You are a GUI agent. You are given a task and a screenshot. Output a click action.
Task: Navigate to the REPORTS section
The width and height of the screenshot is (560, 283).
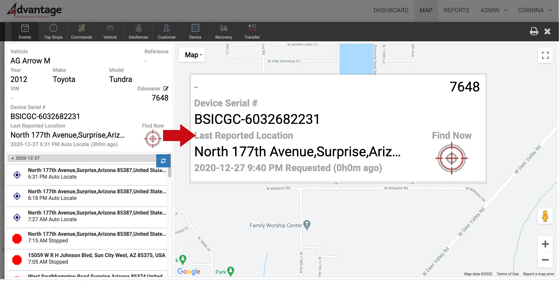coord(456,10)
